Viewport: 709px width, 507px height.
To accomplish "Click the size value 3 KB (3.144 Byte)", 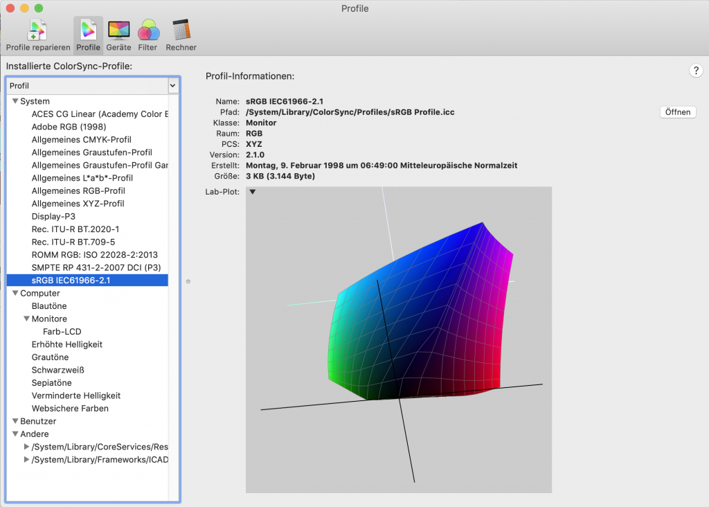I will coord(280,176).
